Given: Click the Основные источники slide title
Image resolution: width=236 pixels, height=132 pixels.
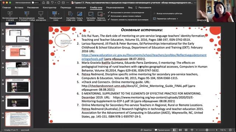Looking at the screenshot, I should coord(142,30).
